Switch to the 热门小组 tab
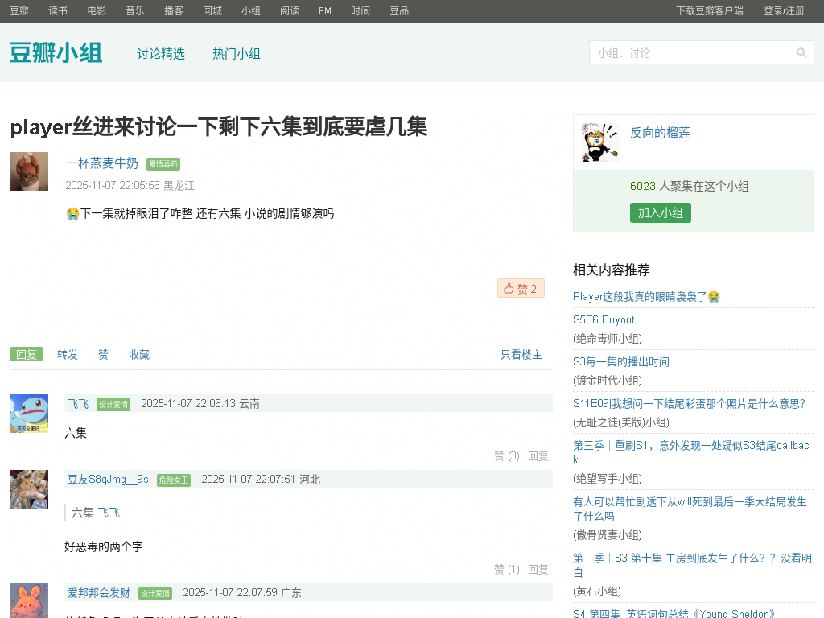The height and width of the screenshot is (618, 824). [x=237, y=54]
